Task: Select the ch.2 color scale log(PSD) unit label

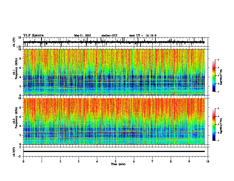Action: 221,126
